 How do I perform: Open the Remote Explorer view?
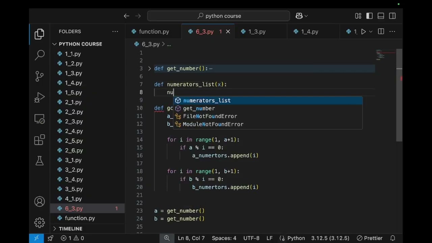click(x=39, y=119)
